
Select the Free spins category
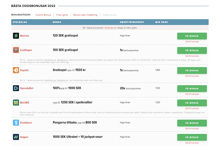(62, 15)
